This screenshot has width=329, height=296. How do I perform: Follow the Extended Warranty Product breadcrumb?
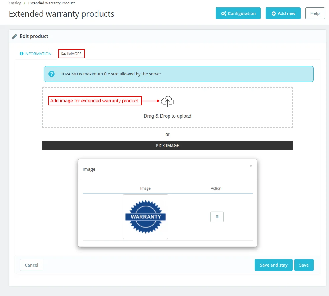pyautogui.click(x=51, y=3)
